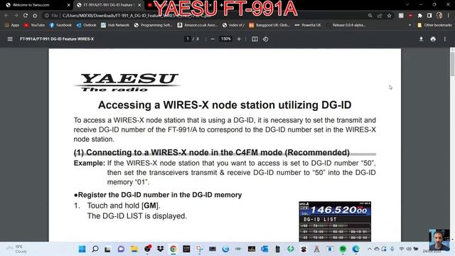Screen dimensions: 455x256
Task: Switch to Welcome to Yaesu.com tab
Action: [31, 5]
